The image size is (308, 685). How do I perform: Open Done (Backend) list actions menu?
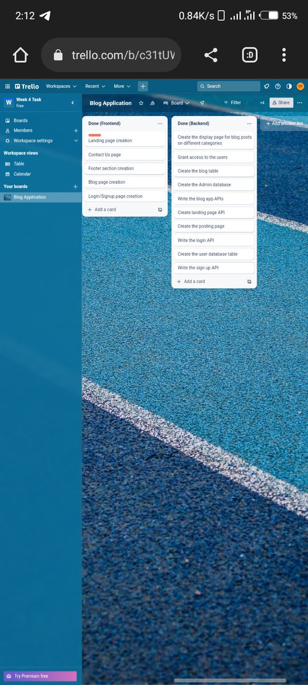(249, 123)
